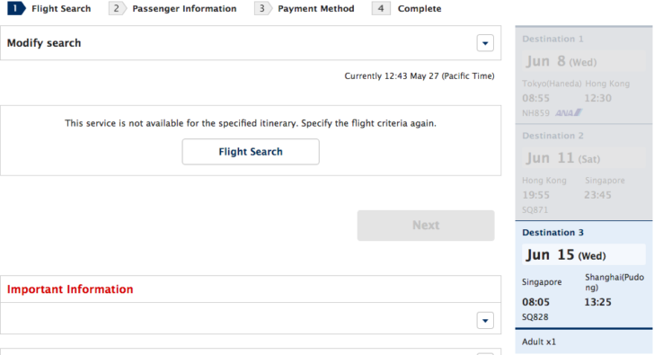Click the 19:55 departure time
This screenshot has height=355, width=654.
[535, 195]
